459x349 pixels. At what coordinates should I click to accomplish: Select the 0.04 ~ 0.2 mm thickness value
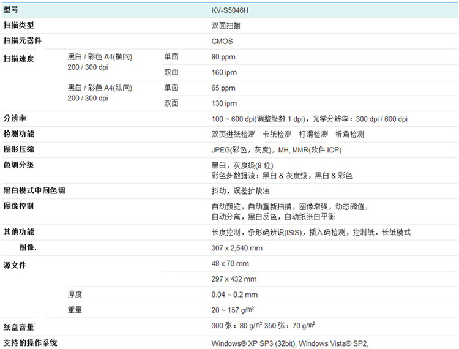[x=234, y=295]
